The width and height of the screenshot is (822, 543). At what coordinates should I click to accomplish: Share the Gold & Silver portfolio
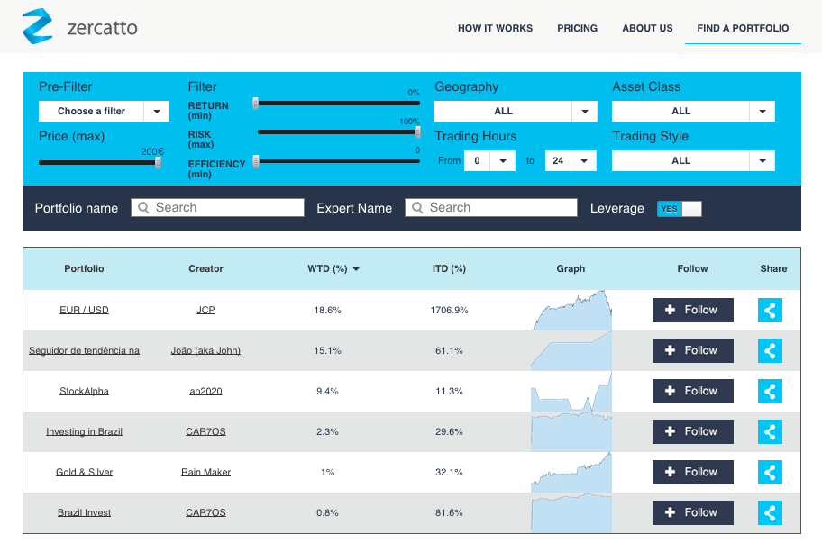[x=770, y=472]
